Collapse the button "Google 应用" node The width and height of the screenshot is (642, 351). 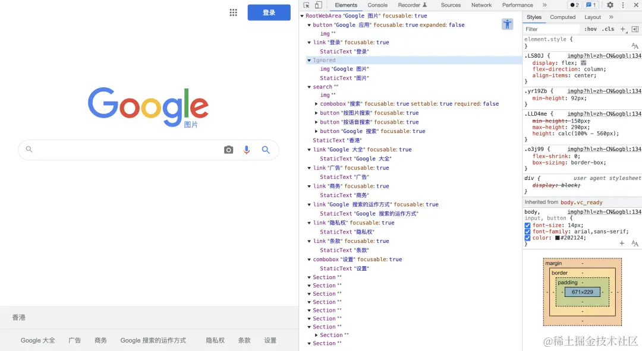pyautogui.click(x=309, y=25)
